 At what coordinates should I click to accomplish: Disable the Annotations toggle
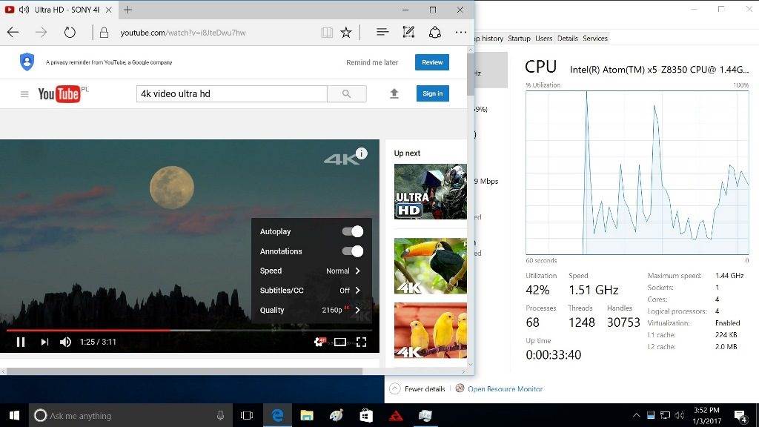coord(353,251)
